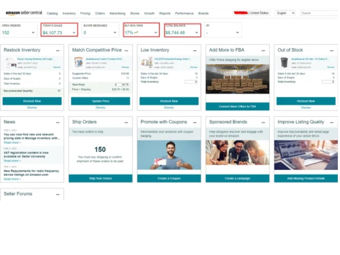The width and height of the screenshot is (340, 255).
Task: Click the Create a campaign button
Action: click(x=237, y=178)
